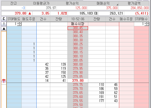Click the bid quantity 191 at 379.60
Viewport: 151px width, 108px height.
tap(97, 97)
